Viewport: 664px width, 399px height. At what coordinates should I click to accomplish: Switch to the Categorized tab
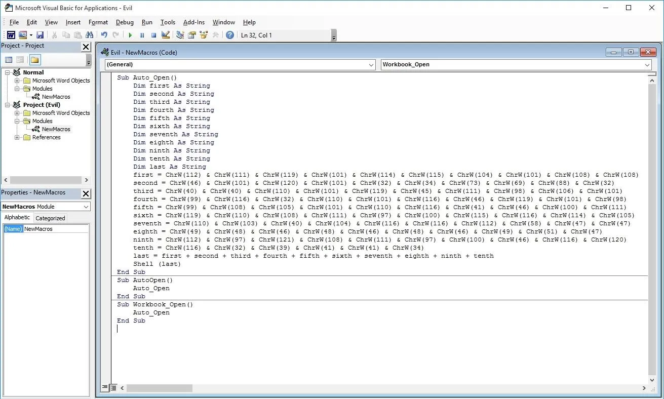point(50,218)
